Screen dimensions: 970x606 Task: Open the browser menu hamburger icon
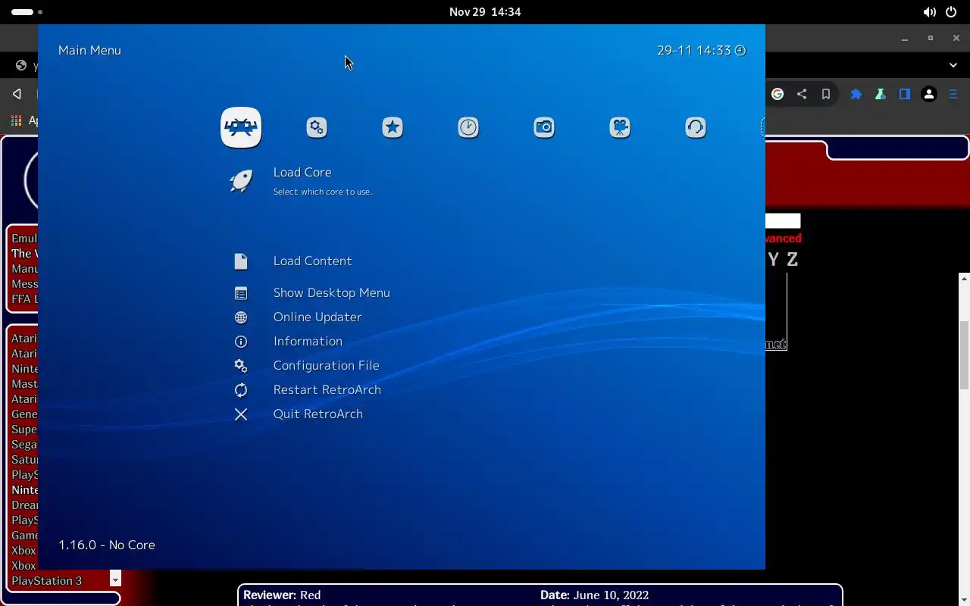coord(953,94)
